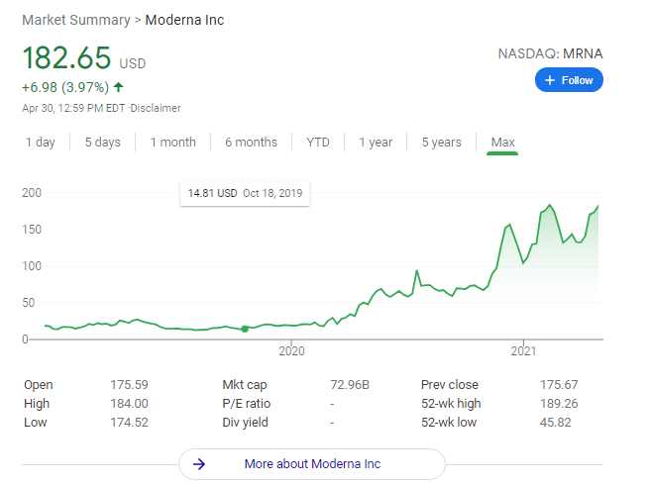Select the Max range tab
This screenshot has height=485, width=649.
click(x=503, y=143)
